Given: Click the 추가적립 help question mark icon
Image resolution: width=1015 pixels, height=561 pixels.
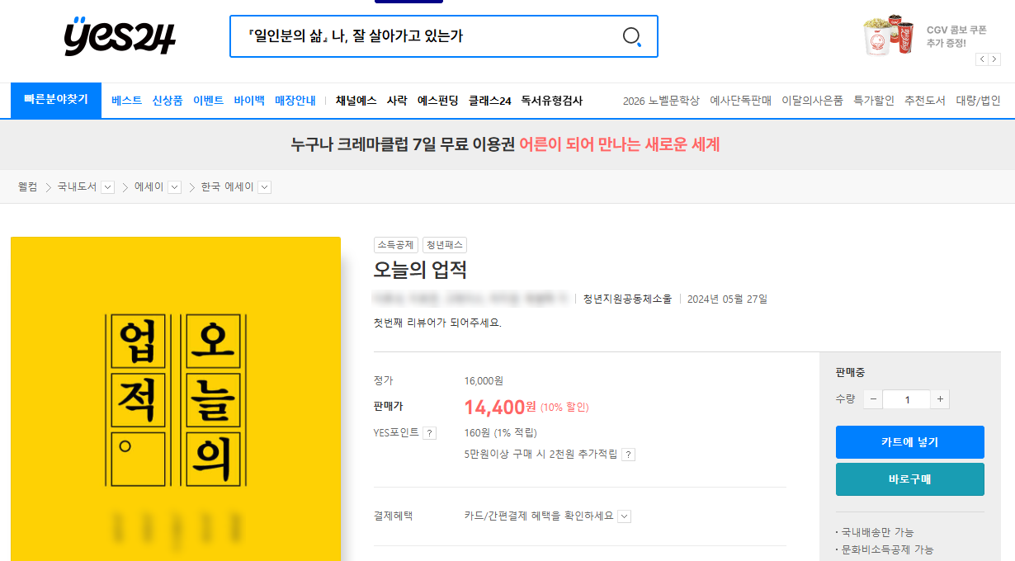Looking at the screenshot, I should [x=628, y=455].
